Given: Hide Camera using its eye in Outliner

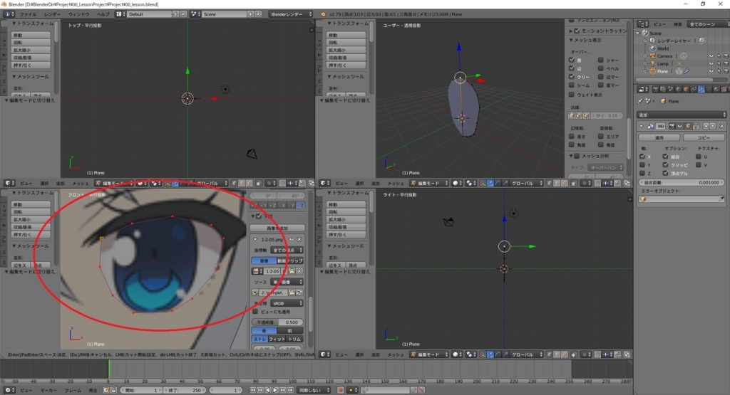Looking at the screenshot, I should (x=711, y=56).
